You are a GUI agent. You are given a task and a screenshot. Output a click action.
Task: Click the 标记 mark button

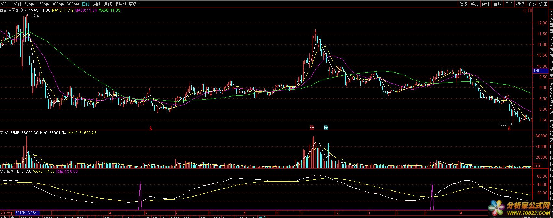(520, 4)
